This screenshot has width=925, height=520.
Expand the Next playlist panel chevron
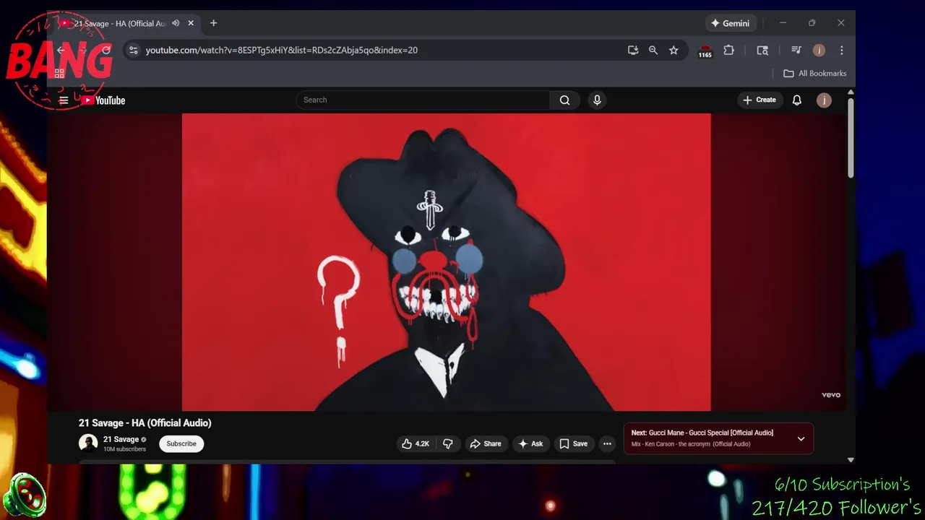[801, 438]
